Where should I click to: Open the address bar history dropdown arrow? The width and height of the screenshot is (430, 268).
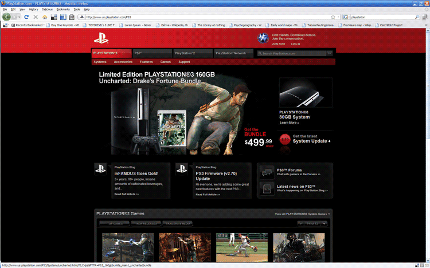coord(338,17)
